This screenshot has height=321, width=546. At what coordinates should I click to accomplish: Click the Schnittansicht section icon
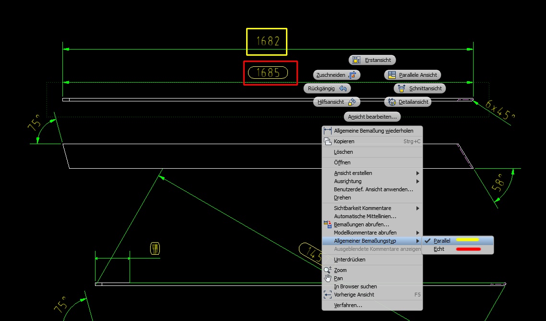coord(402,88)
